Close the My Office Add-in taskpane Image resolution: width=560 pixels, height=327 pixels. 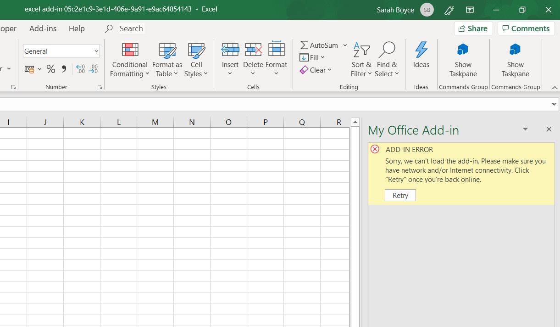[x=549, y=130]
